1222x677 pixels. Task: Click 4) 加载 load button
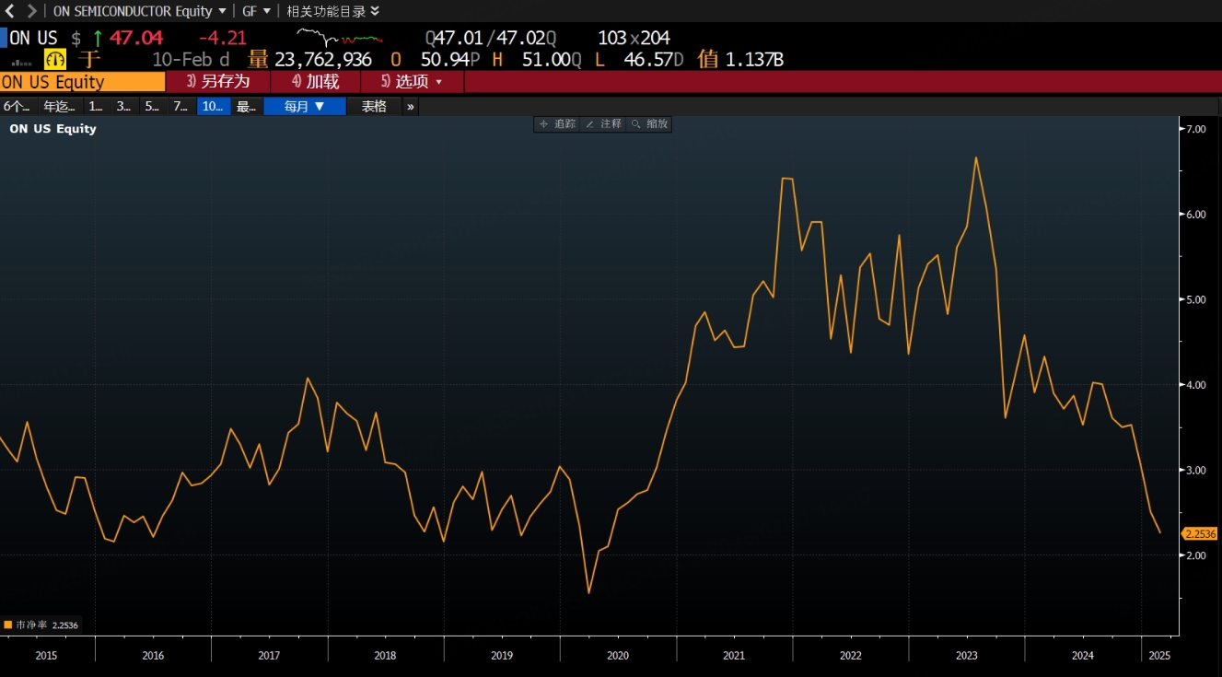[316, 81]
